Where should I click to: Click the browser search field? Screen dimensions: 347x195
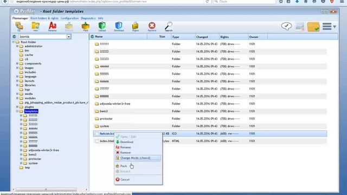click(x=245, y=2)
